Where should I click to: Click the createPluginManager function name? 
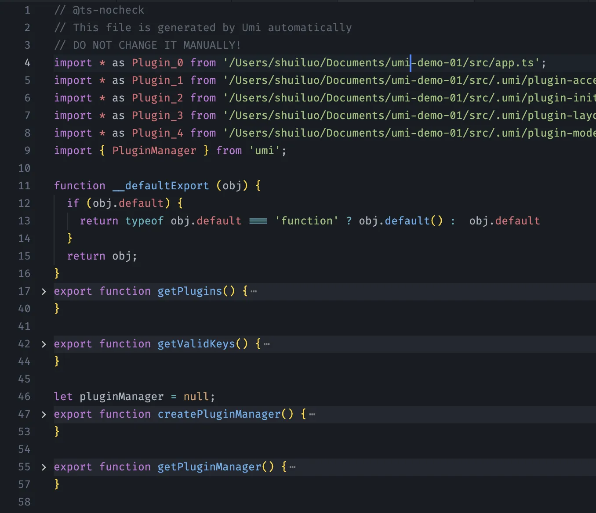219,414
